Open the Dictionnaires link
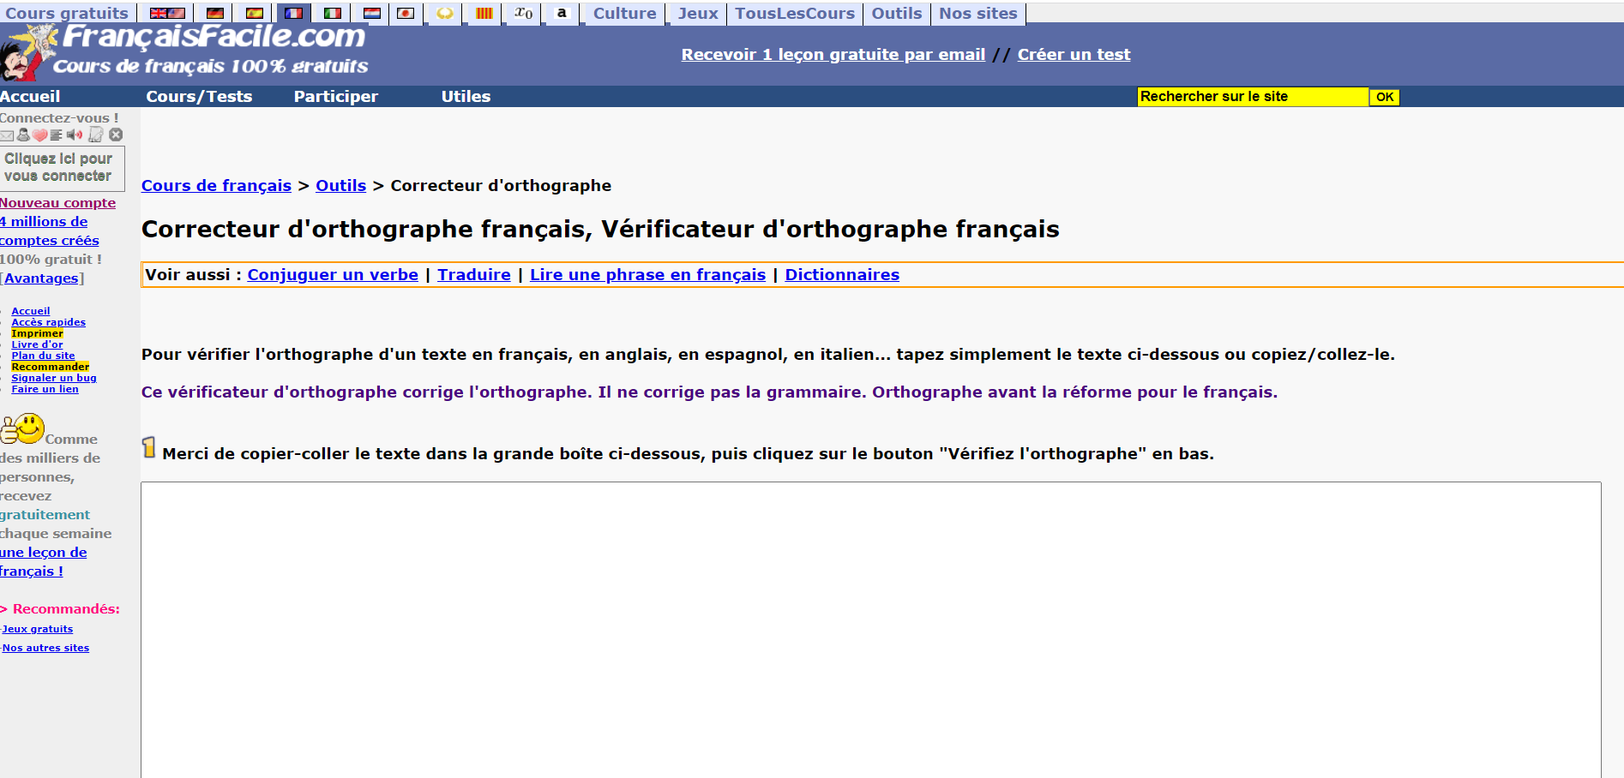This screenshot has width=1624, height=778. (842, 275)
